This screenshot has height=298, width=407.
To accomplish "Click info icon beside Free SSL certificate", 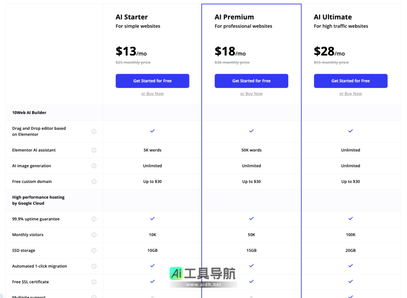I will click(94, 282).
